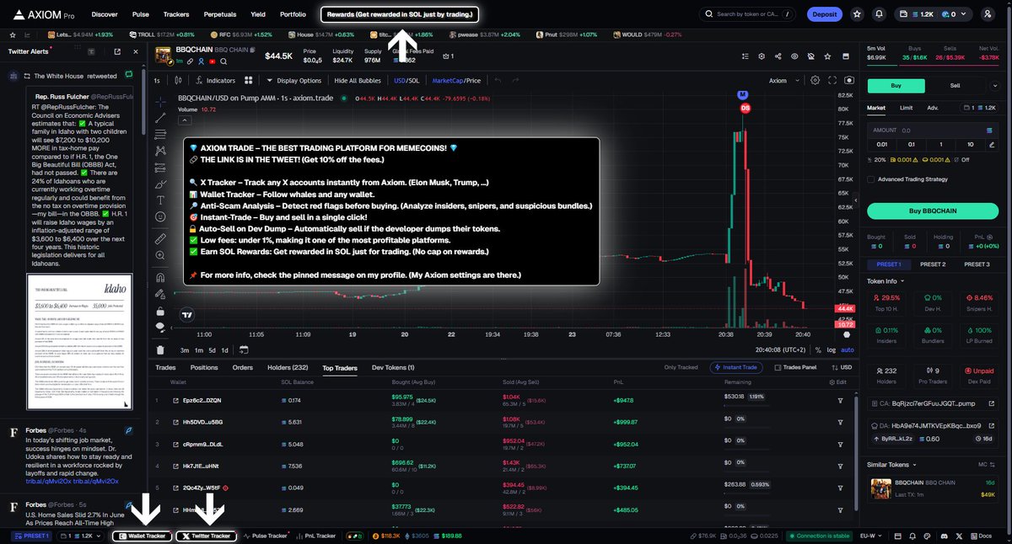Open the chart layout grid icon
Image resolution: width=1012 pixels, height=544 pixels.
249,80
